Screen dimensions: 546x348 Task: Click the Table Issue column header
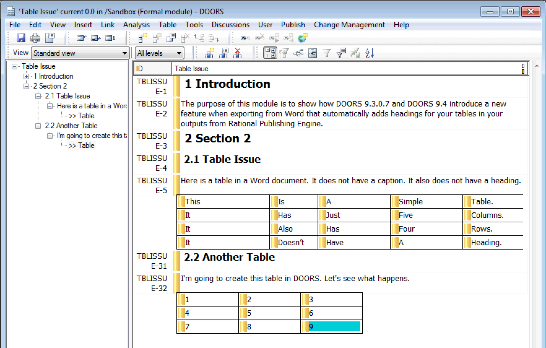point(350,68)
